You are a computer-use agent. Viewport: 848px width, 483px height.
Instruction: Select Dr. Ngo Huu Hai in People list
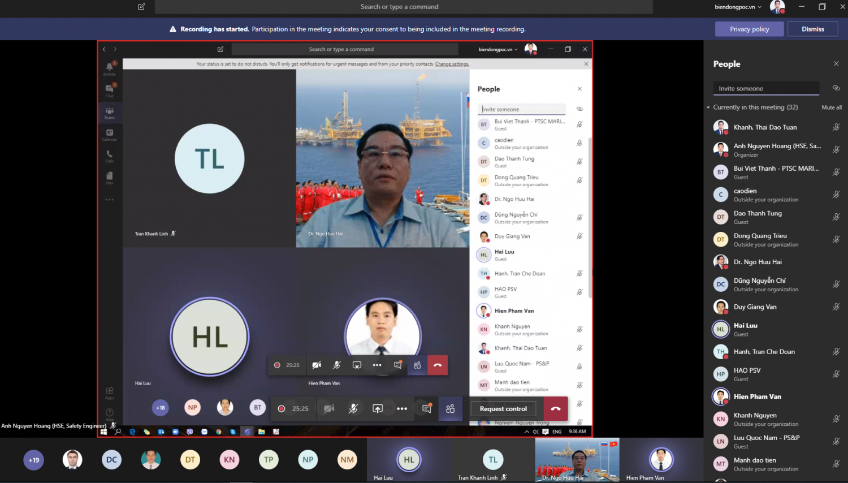pyautogui.click(x=776, y=262)
